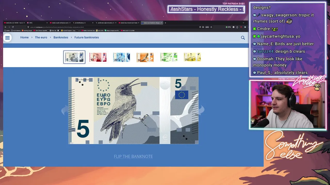The height and width of the screenshot is (185, 330).
Task: Click the browser forward arrow
Action: [x=9, y=27]
